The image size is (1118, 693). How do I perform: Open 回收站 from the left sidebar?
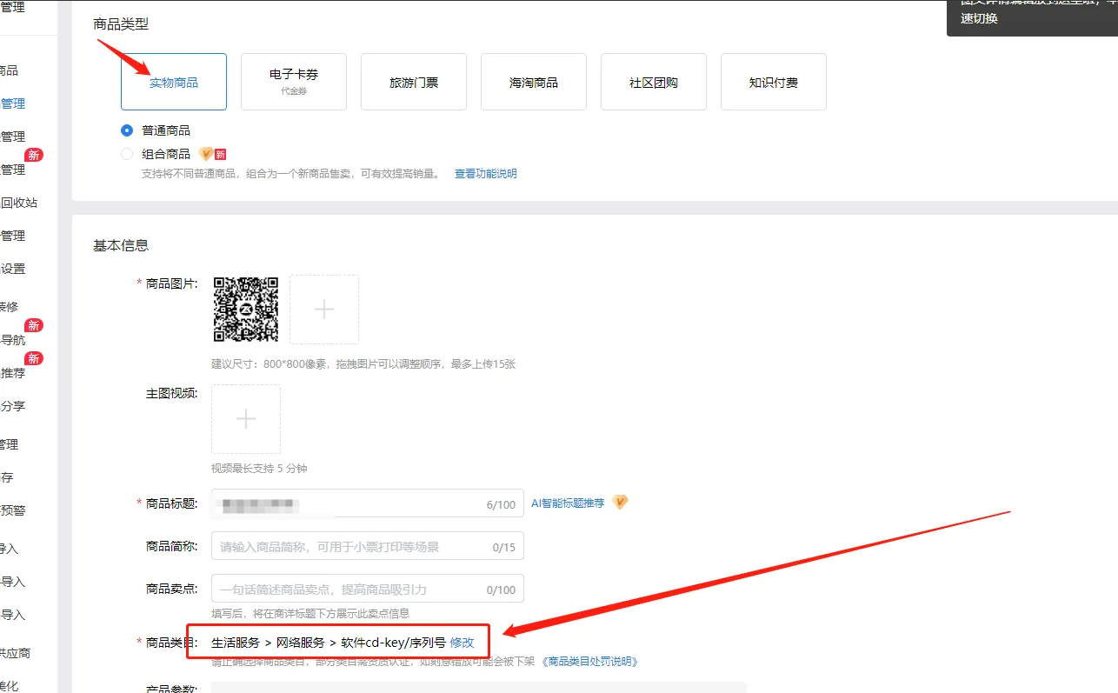pyautogui.click(x=21, y=203)
